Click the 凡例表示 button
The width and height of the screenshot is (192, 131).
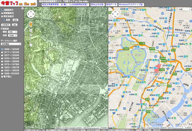click(x=6, y=25)
